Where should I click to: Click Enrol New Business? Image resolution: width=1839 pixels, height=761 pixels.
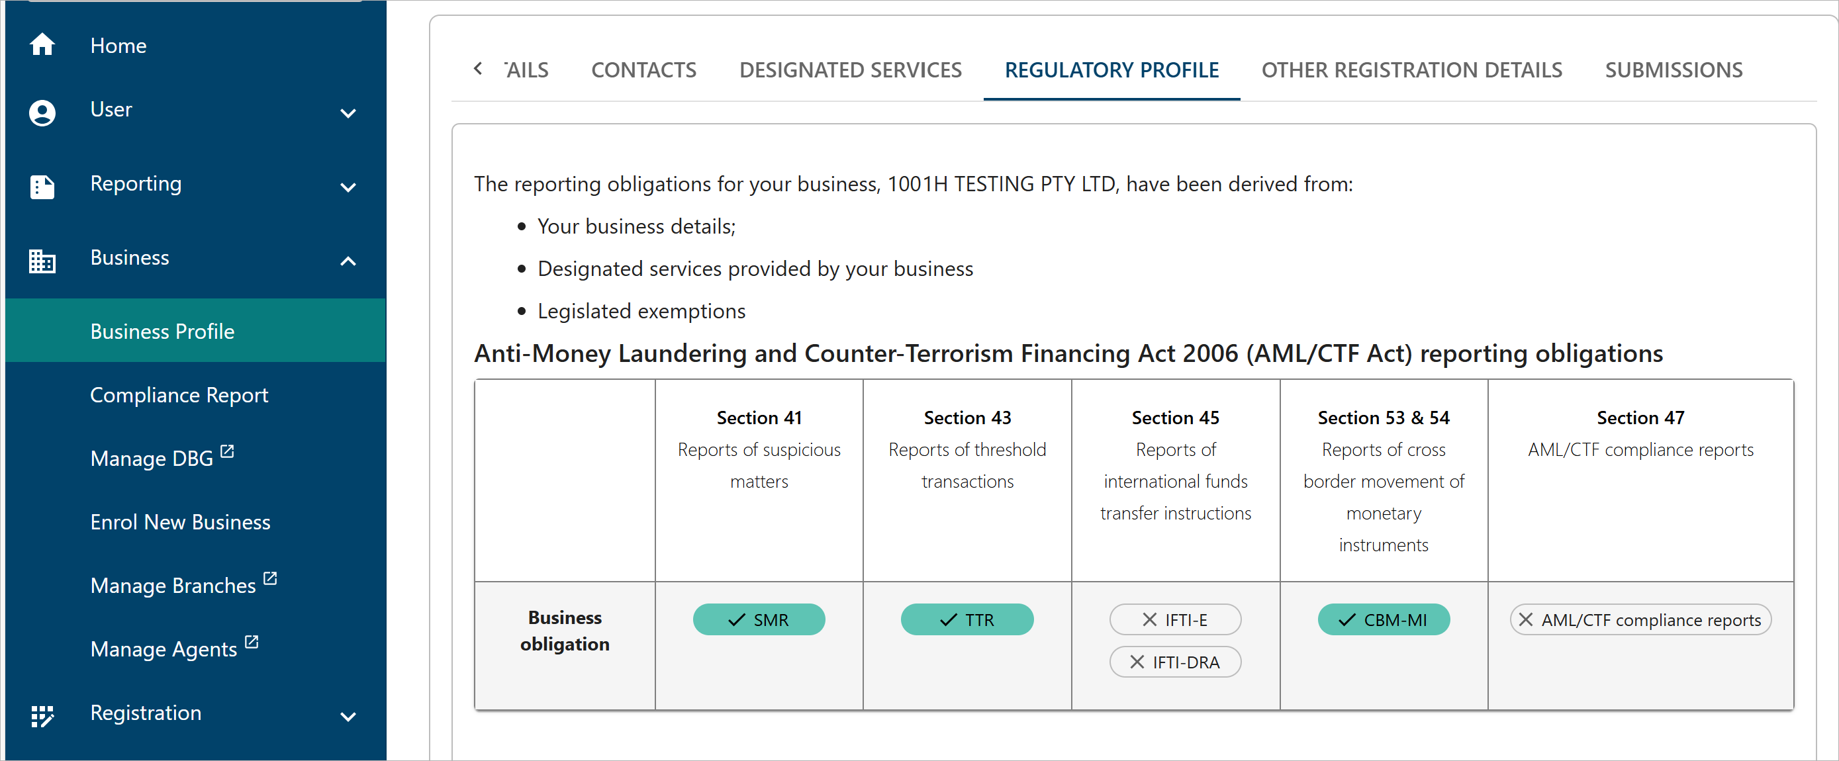coord(180,521)
